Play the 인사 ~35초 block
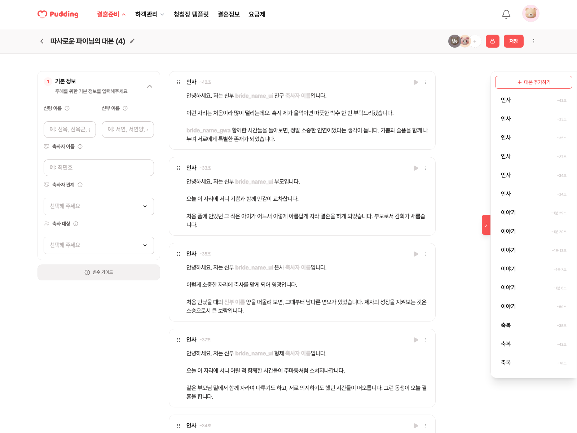 click(416, 254)
